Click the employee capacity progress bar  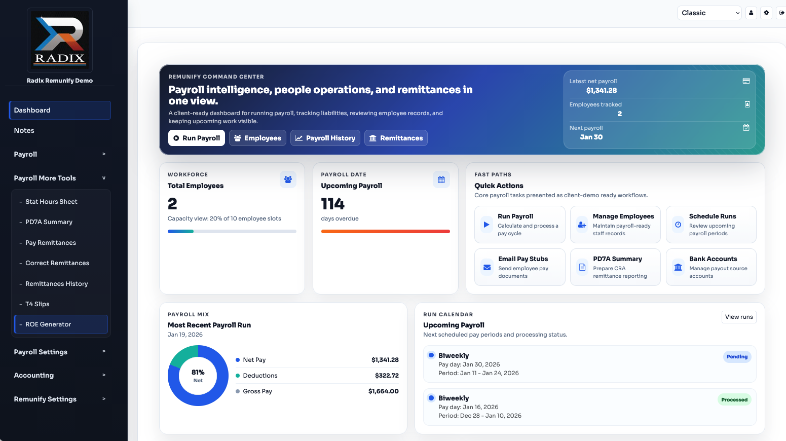coord(232,231)
